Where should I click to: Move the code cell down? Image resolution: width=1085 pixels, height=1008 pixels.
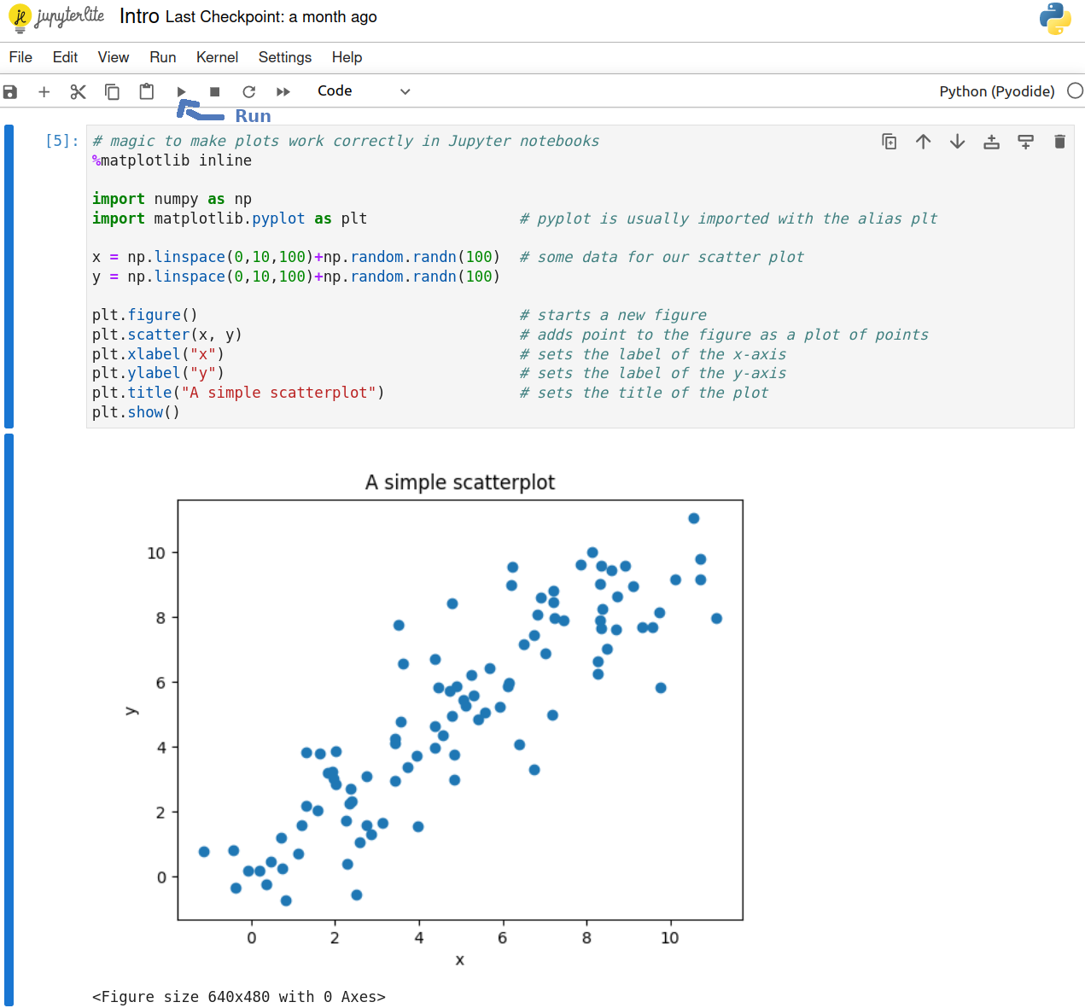(957, 142)
